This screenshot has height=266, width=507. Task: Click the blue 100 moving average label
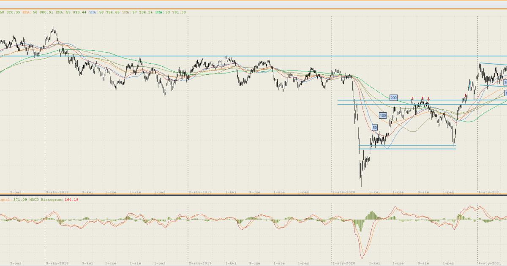pyautogui.click(x=383, y=115)
